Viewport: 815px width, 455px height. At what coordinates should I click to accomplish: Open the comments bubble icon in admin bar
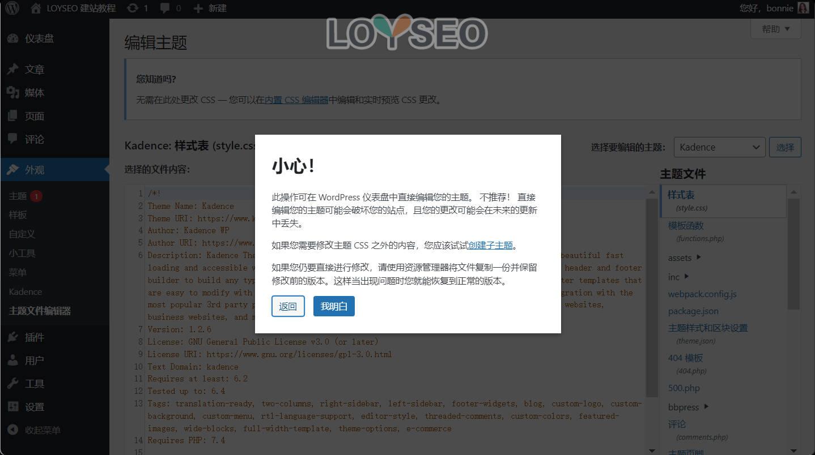(x=165, y=8)
